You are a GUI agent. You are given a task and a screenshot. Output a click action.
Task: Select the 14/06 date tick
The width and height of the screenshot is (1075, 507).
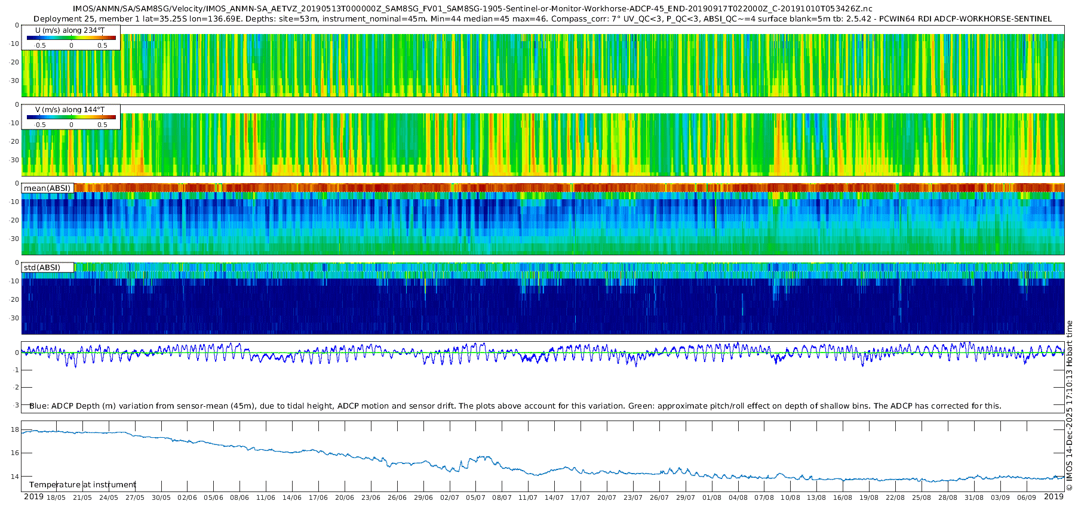point(292,497)
